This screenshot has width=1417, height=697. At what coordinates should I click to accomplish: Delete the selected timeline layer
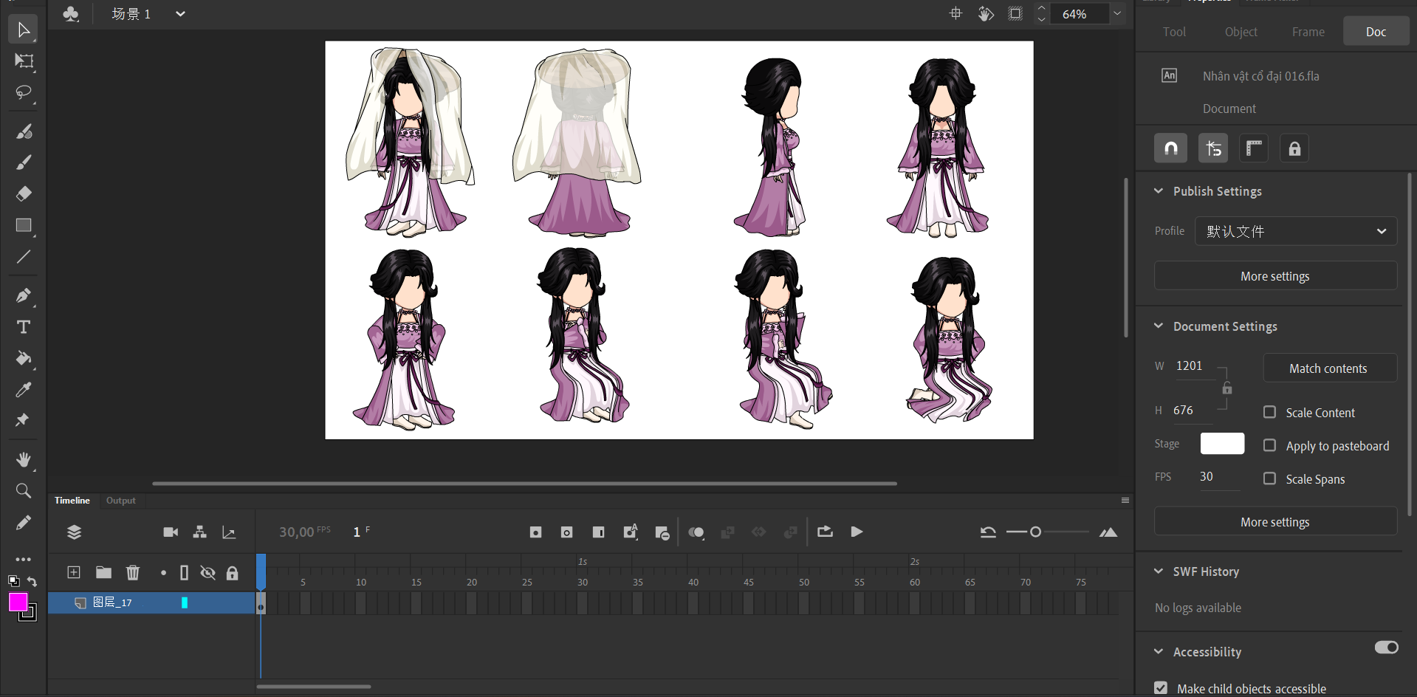(x=133, y=572)
